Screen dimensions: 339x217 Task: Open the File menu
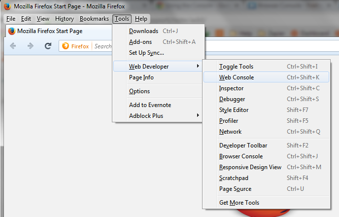[x=11, y=19]
